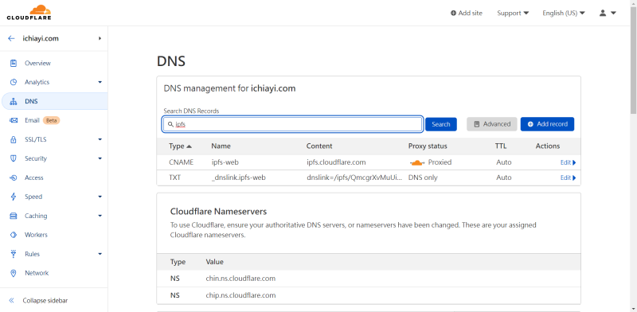Click the Add record button
Screen dimensions: 637x312
547,124
